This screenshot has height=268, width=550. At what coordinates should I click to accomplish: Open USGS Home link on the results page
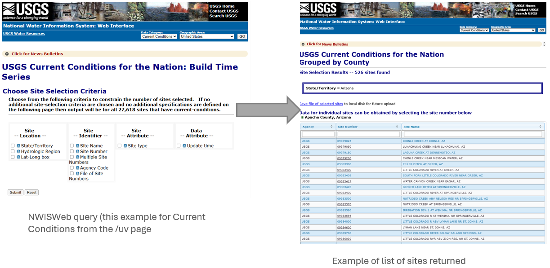pos(526,6)
